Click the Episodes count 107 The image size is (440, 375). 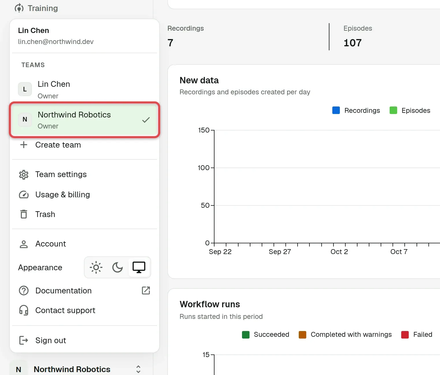[353, 43]
